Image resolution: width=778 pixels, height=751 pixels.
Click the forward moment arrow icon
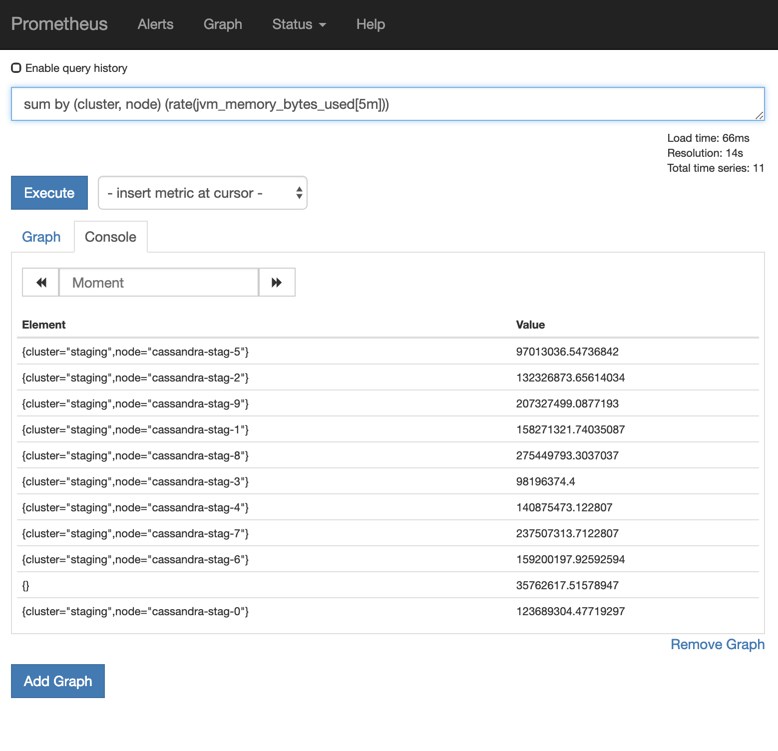(277, 283)
